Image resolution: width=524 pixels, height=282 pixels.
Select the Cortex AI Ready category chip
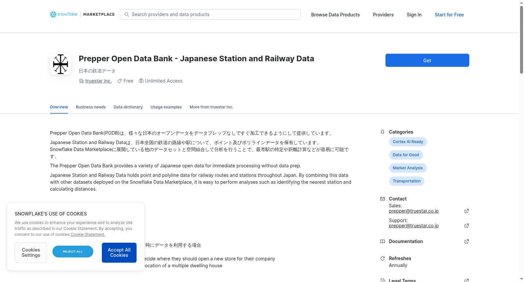(408, 142)
